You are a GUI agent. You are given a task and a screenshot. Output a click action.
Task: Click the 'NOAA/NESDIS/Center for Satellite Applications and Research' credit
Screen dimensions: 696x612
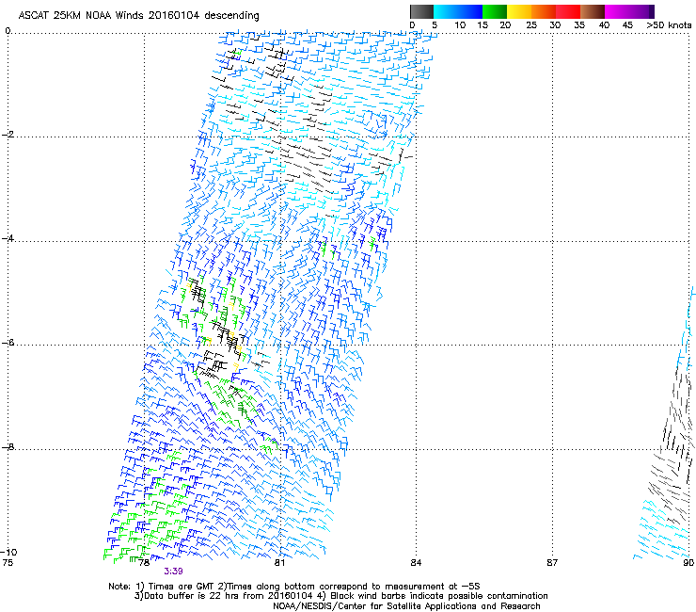406,606
